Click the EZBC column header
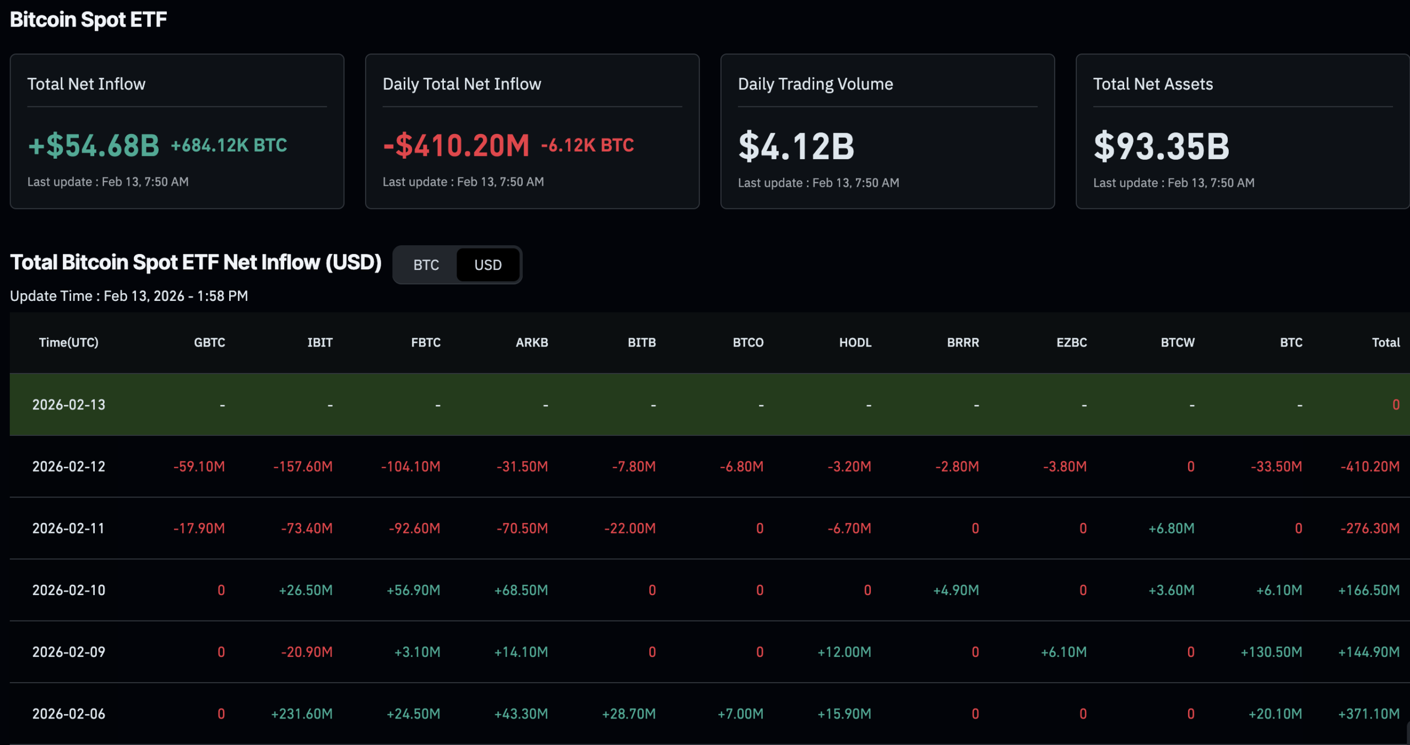This screenshot has height=745, width=1410. tap(1071, 342)
